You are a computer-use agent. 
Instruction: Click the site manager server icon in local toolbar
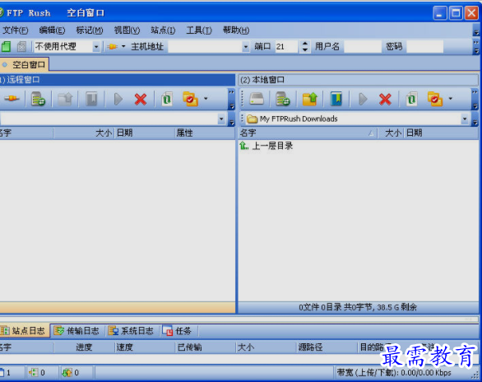(283, 99)
